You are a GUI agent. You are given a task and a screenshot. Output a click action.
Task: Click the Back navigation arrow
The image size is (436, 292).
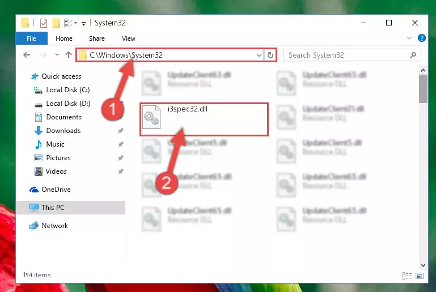[x=27, y=55]
